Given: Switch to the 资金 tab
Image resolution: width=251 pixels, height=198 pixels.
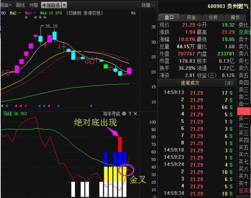Looking at the screenshot, I should pos(191,17).
